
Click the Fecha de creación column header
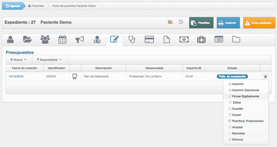[x=25, y=68]
